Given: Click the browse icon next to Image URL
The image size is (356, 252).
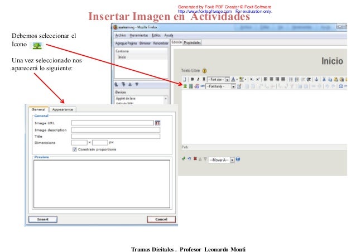Looking at the screenshot, I should click(157, 123).
